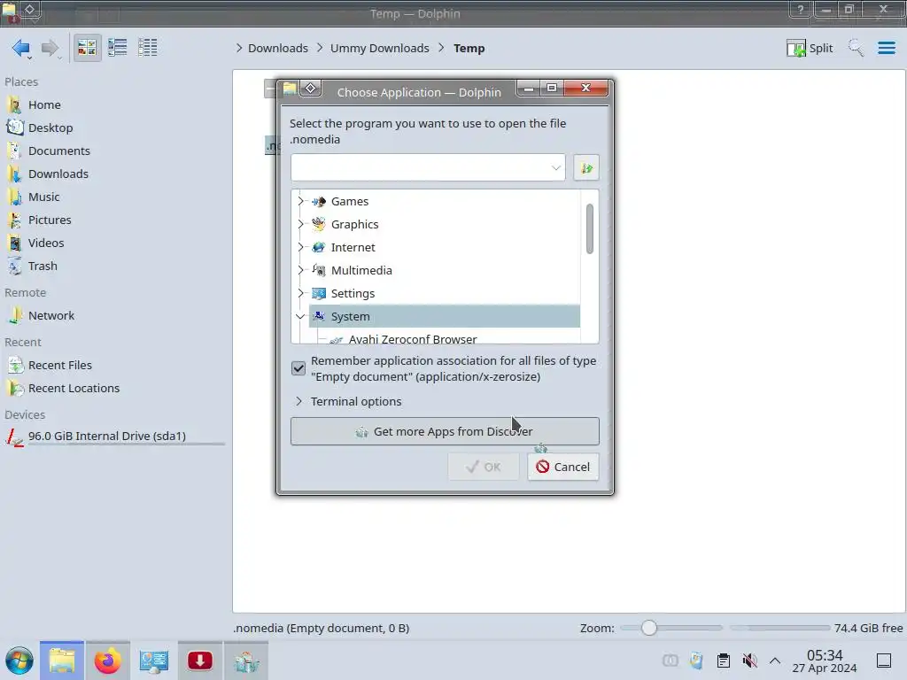The height and width of the screenshot is (680, 907).
Task: Open Documents in Places panel
Action: [x=58, y=151]
